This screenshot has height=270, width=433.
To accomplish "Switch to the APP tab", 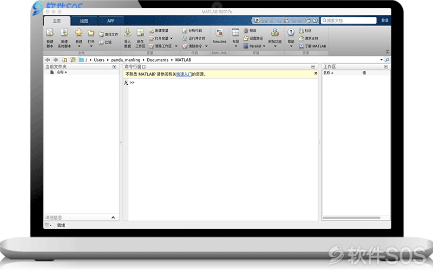I will pos(111,21).
